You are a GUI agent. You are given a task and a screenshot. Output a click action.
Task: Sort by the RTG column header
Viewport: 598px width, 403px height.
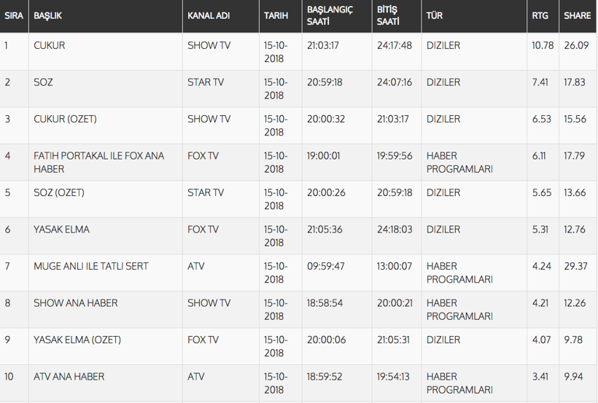click(540, 15)
